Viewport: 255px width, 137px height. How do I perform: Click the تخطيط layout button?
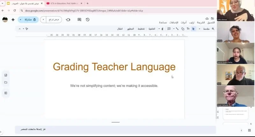click(141, 29)
